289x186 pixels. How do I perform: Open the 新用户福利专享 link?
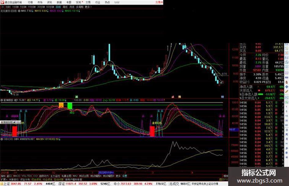(x=74, y=179)
